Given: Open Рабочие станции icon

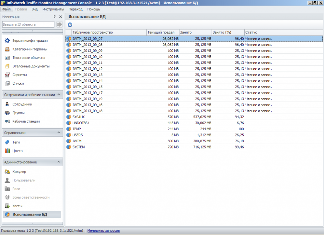Looking at the screenshot, I should tap(7, 121).
